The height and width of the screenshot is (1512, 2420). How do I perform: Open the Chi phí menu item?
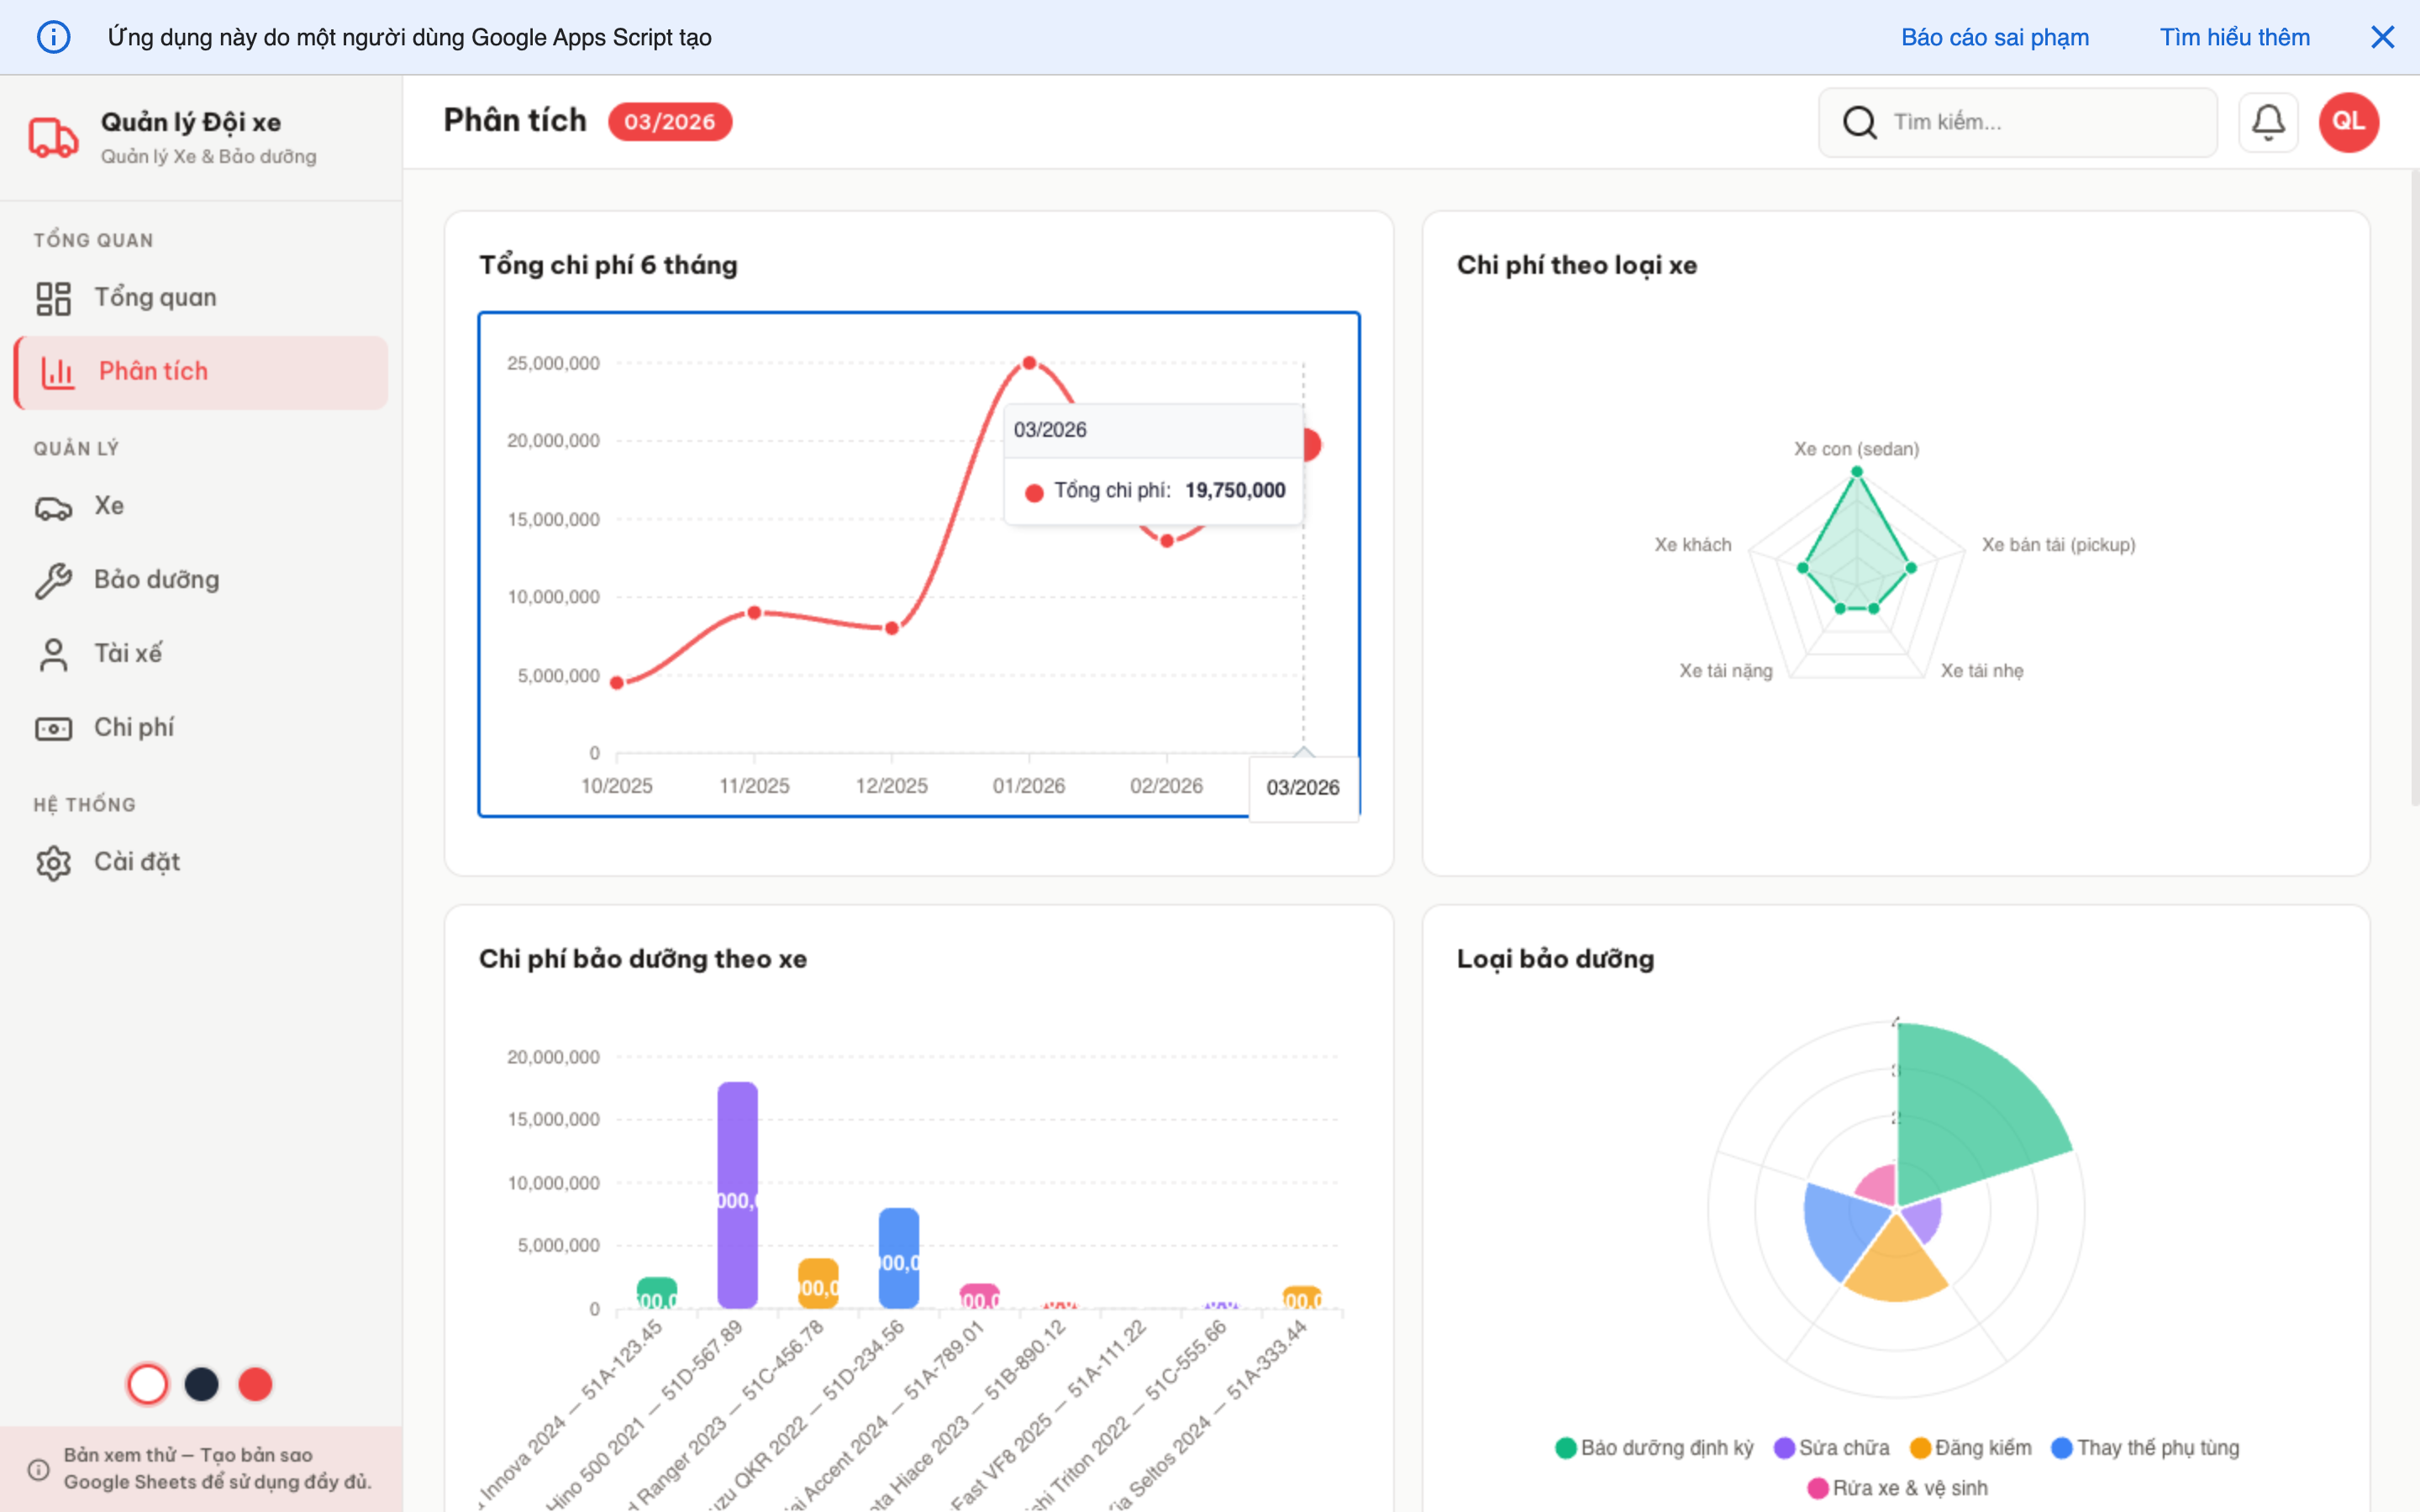134,728
